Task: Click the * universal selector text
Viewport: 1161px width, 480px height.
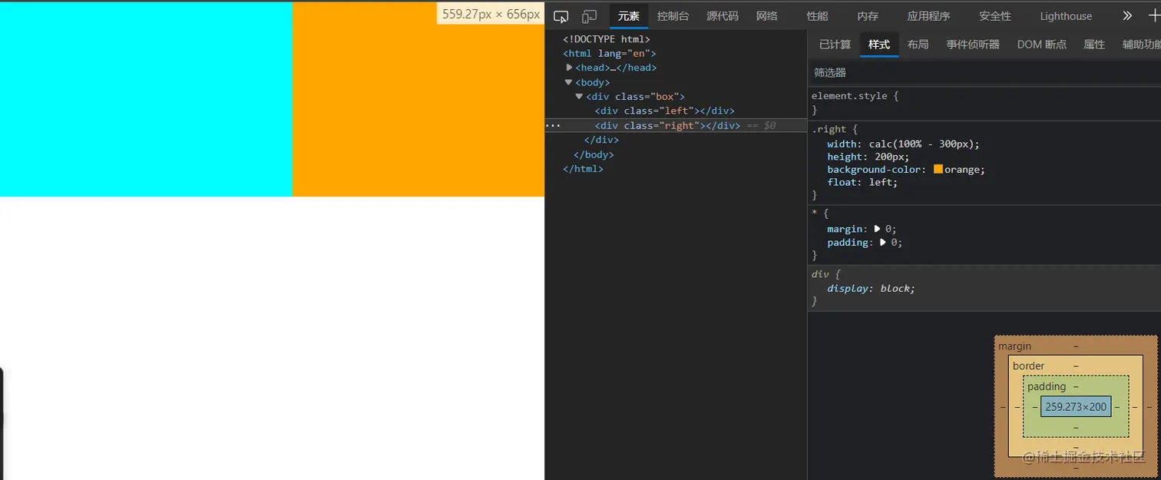Action: click(814, 214)
